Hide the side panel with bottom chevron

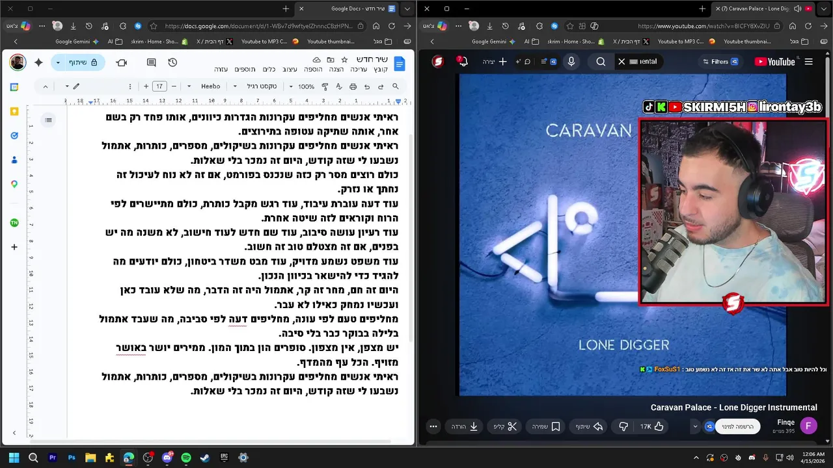pyautogui.click(x=14, y=433)
